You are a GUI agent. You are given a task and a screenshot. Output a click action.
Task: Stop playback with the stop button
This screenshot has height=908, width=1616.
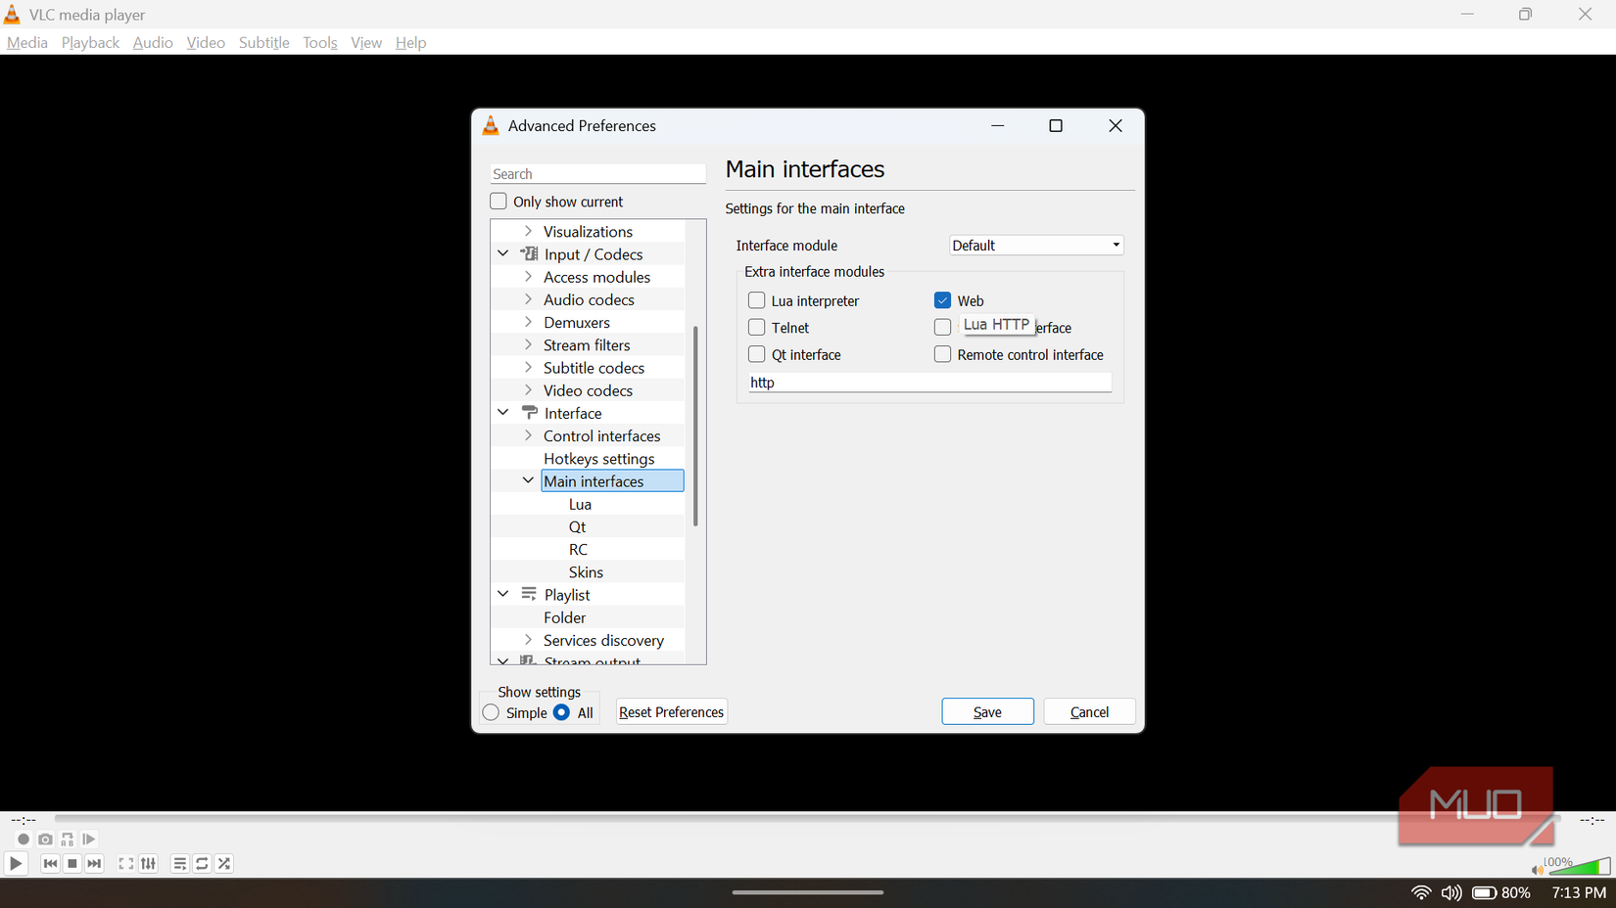[x=72, y=863]
